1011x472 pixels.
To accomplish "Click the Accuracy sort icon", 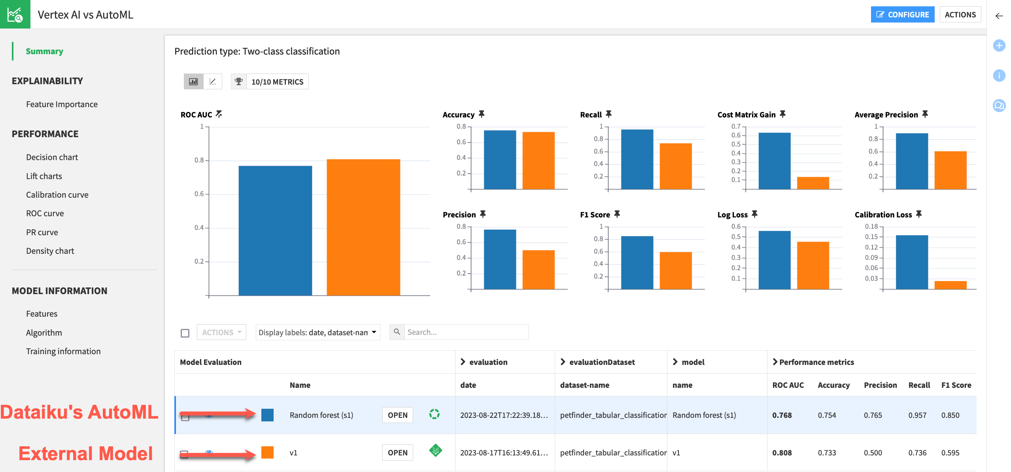I will 483,114.
